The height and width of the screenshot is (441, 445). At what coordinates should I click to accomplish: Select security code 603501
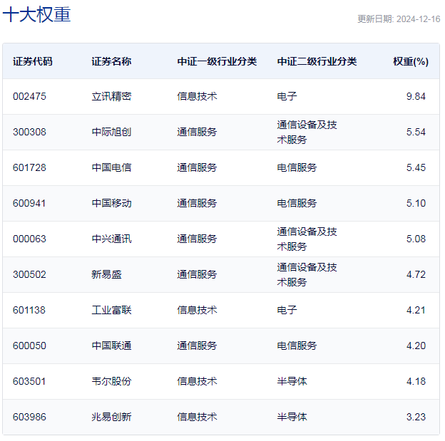click(29, 381)
